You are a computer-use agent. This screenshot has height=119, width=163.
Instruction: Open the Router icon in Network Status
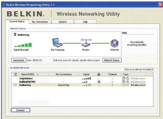click(86, 43)
